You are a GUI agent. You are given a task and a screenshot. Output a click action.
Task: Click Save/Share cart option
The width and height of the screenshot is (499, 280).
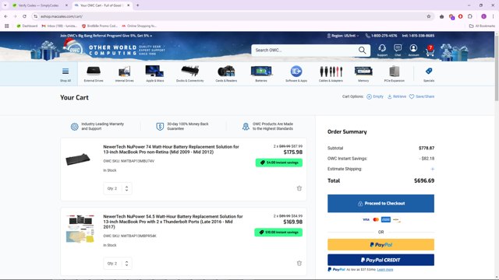pos(422,96)
